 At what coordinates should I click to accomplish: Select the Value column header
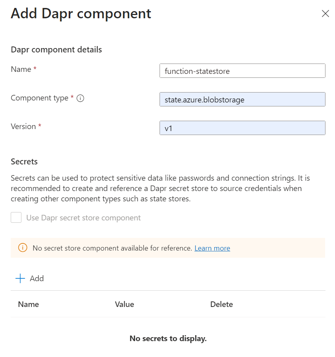pyautogui.click(x=124, y=304)
